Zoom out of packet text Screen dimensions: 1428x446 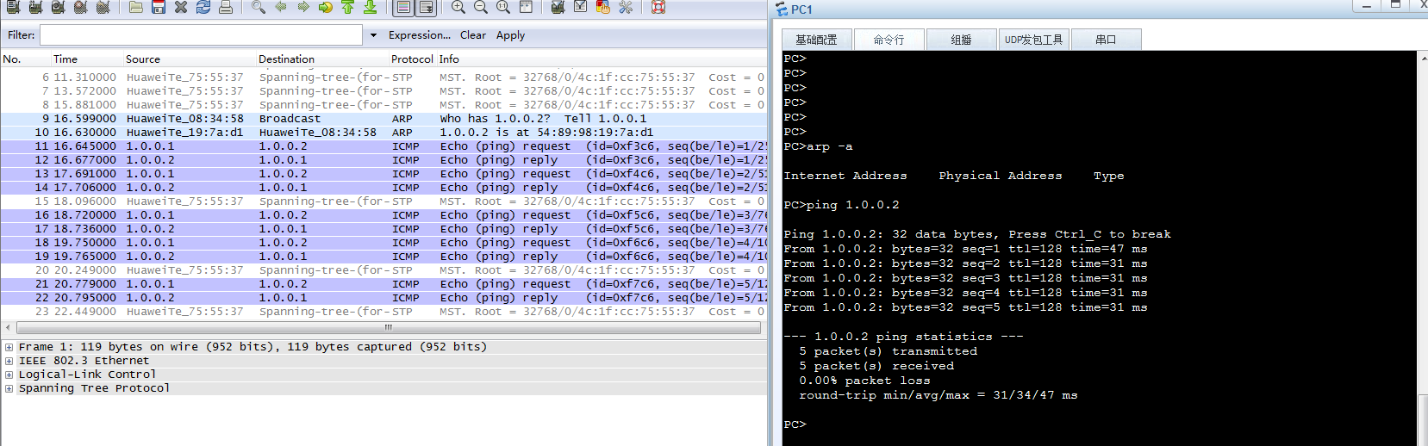(x=481, y=7)
